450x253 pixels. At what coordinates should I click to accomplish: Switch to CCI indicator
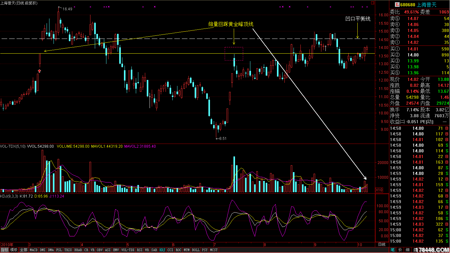click(170, 250)
